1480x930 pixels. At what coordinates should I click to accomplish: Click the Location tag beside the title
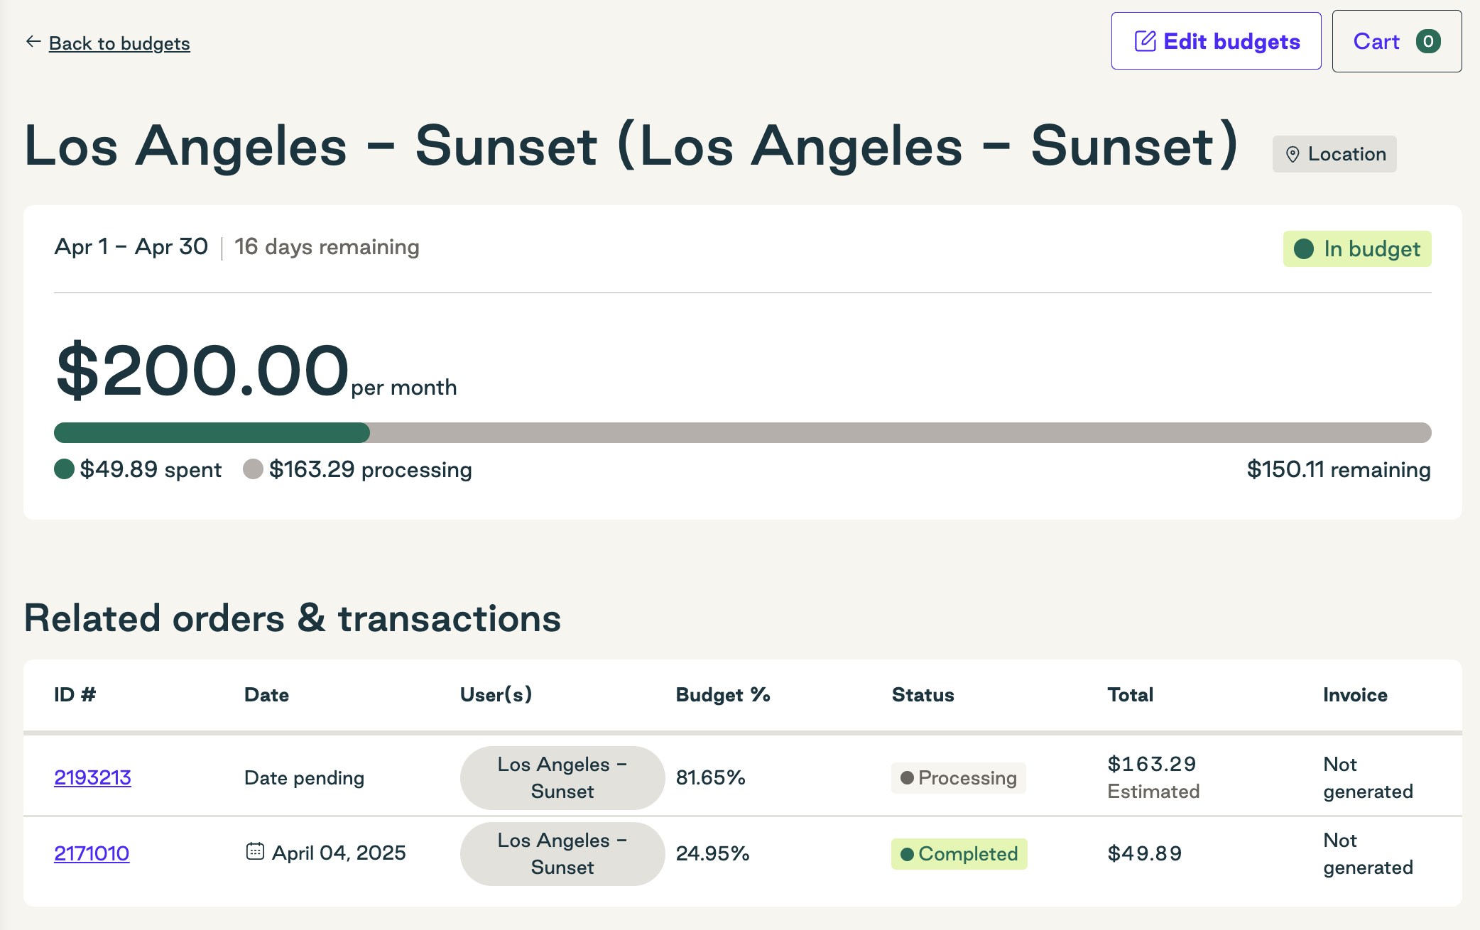pos(1334,154)
